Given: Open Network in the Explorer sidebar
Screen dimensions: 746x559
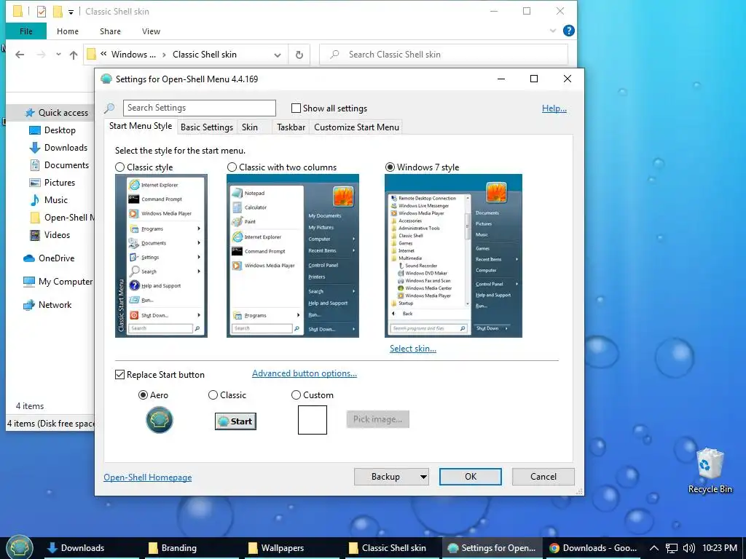Looking at the screenshot, I should point(47,305).
